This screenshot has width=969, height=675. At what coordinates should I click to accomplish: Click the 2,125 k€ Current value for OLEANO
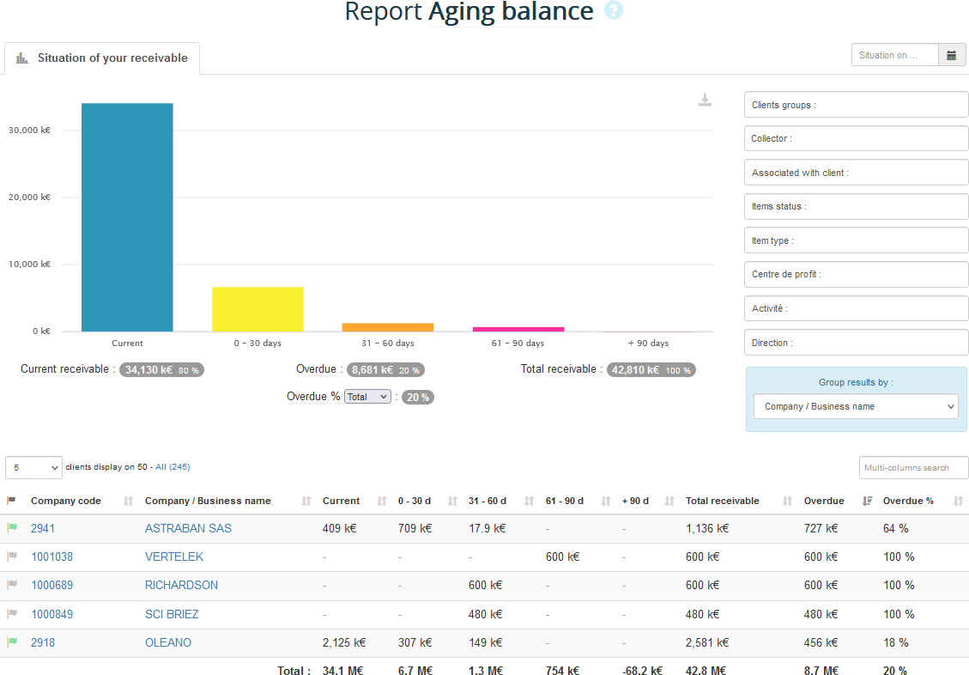[x=343, y=643]
